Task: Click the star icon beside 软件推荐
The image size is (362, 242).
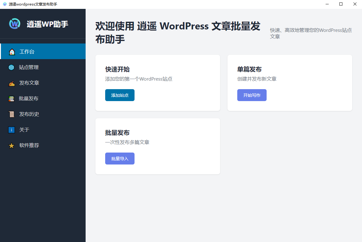Action: click(x=12, y=146)
